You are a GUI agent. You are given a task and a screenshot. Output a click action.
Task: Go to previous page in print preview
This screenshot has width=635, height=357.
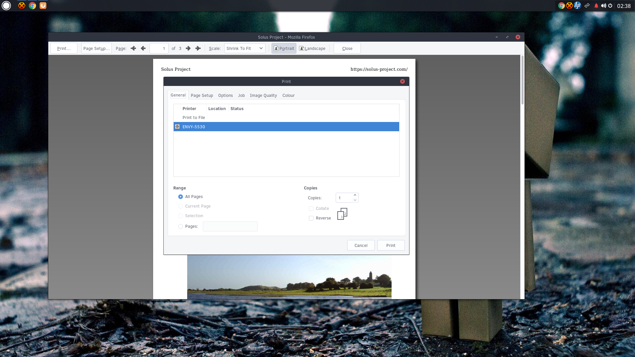tap(143, 48)
